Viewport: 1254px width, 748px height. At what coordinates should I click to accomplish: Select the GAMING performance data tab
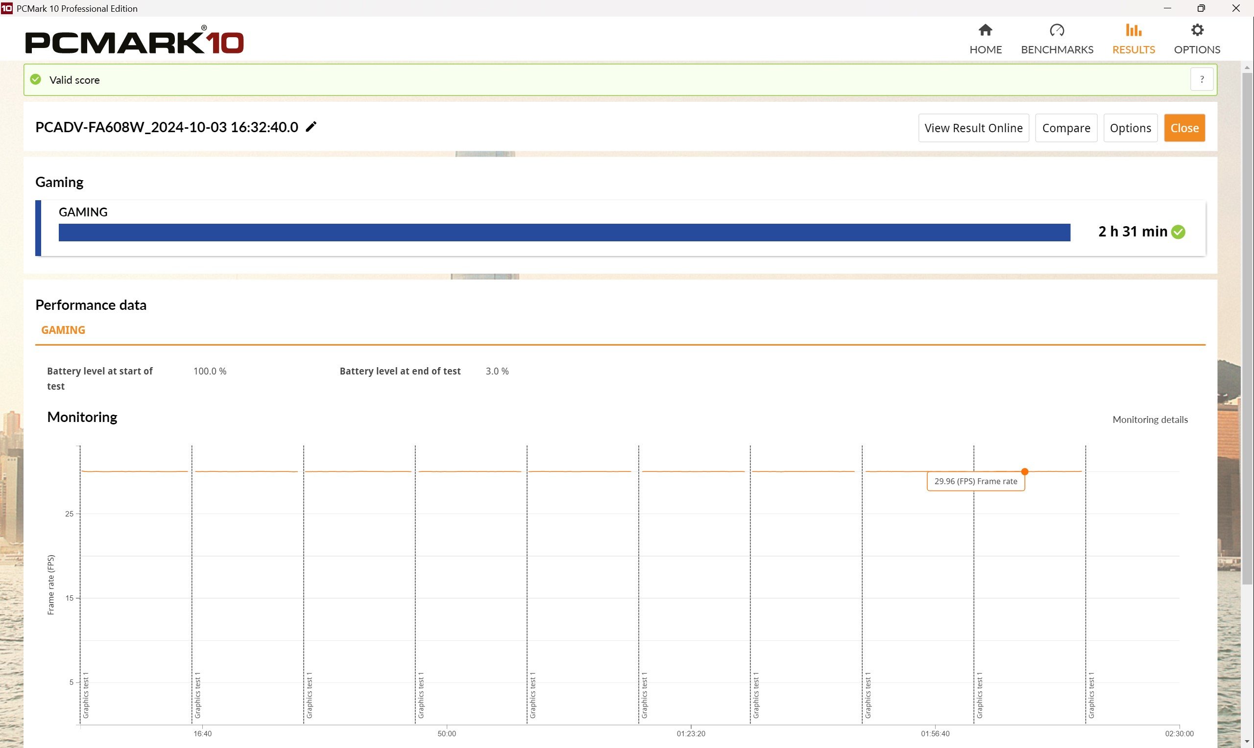(x=63, y=330)
